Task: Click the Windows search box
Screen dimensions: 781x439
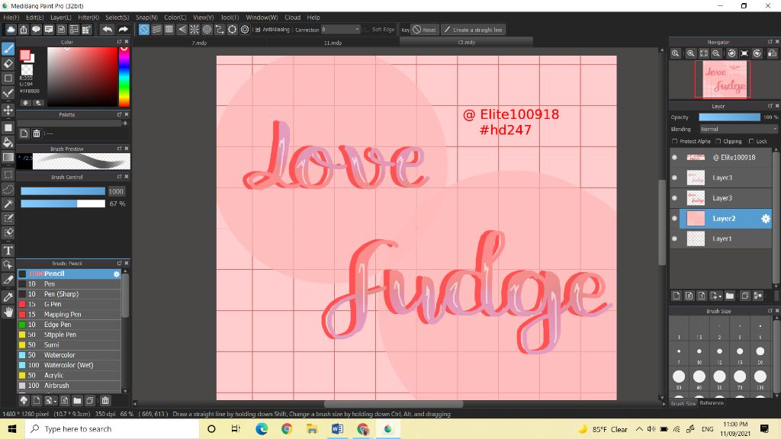Action: [112, 429]
